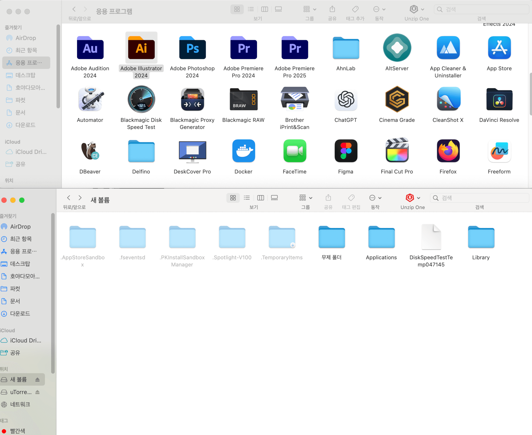Select the Freeform app icon
532x435 pixels.
(x=499, y=151)
